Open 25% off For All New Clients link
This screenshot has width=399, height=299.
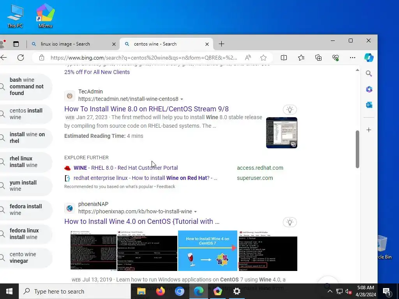(x=97, y=72)
